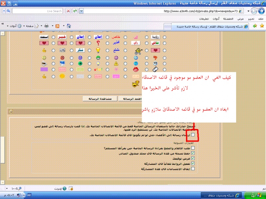Click the Print icon in toolbar
This screenshot has width=266, height=199.
point(47,26)
